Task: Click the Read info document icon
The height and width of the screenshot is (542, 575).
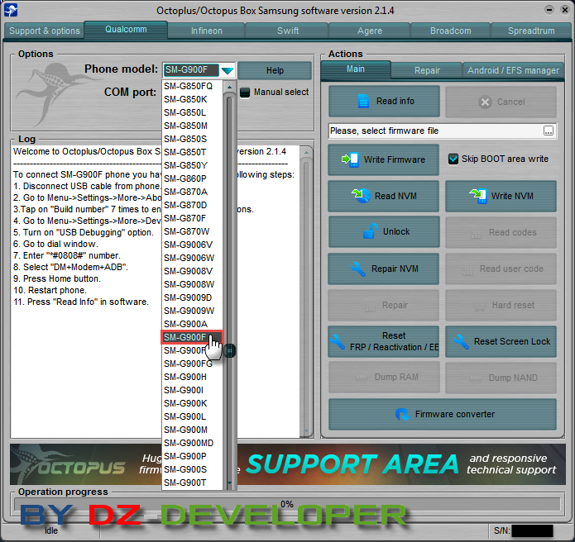Action: point(363,101)
